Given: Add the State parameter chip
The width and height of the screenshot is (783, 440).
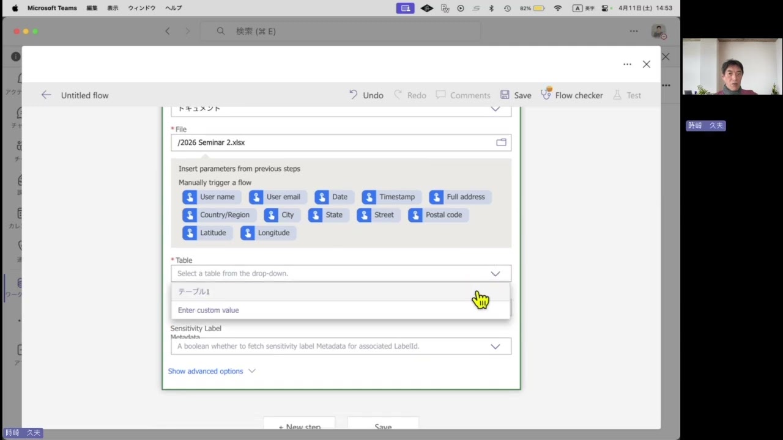Looking at the screenshot, I should click(328, 215).
